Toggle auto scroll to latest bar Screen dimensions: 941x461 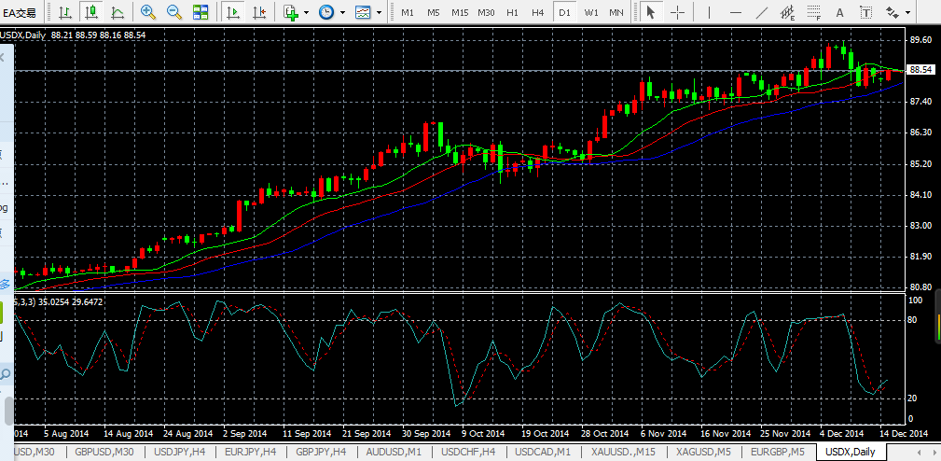[x=233, y=12]
